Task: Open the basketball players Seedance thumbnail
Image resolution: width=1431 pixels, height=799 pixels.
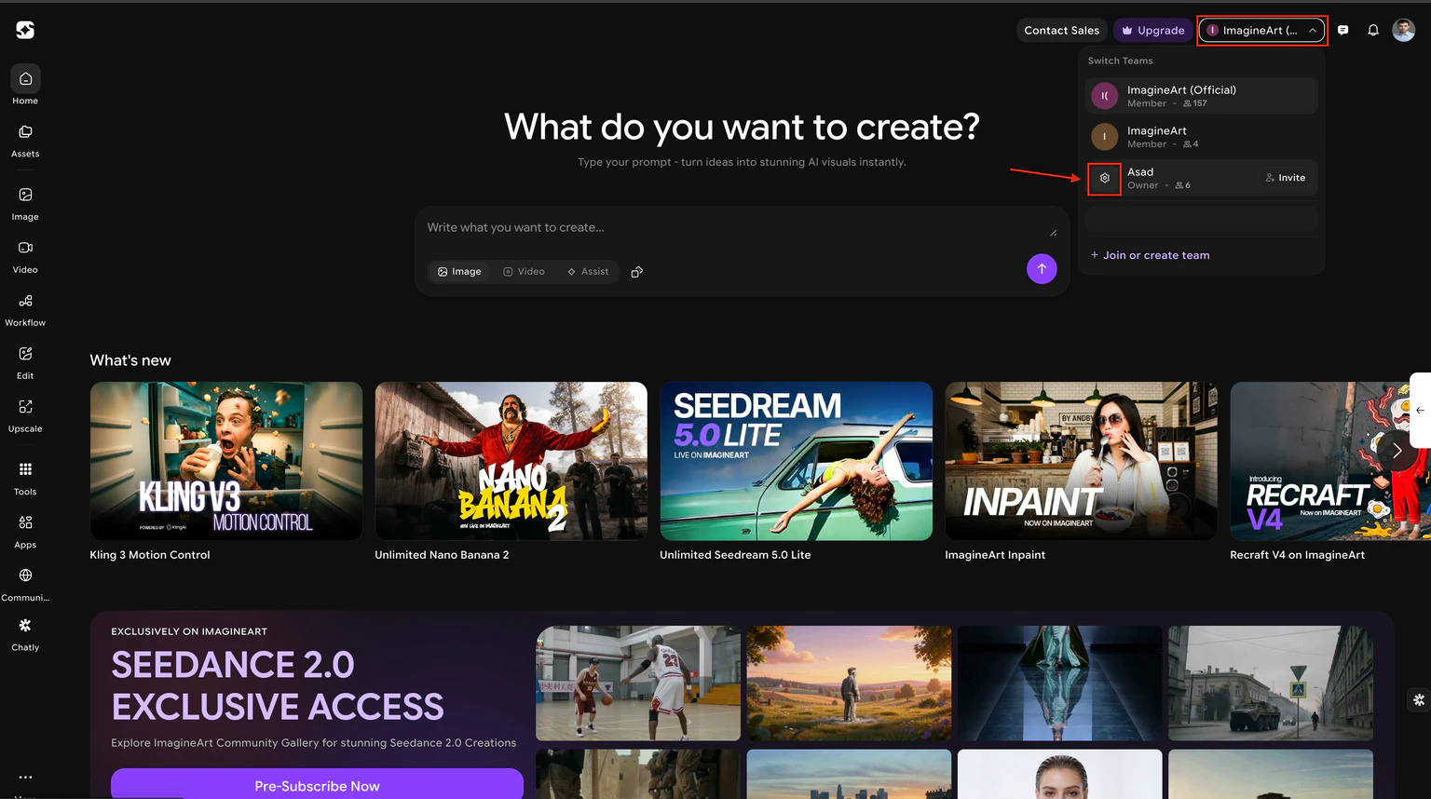Action: [x=638, y=684]
